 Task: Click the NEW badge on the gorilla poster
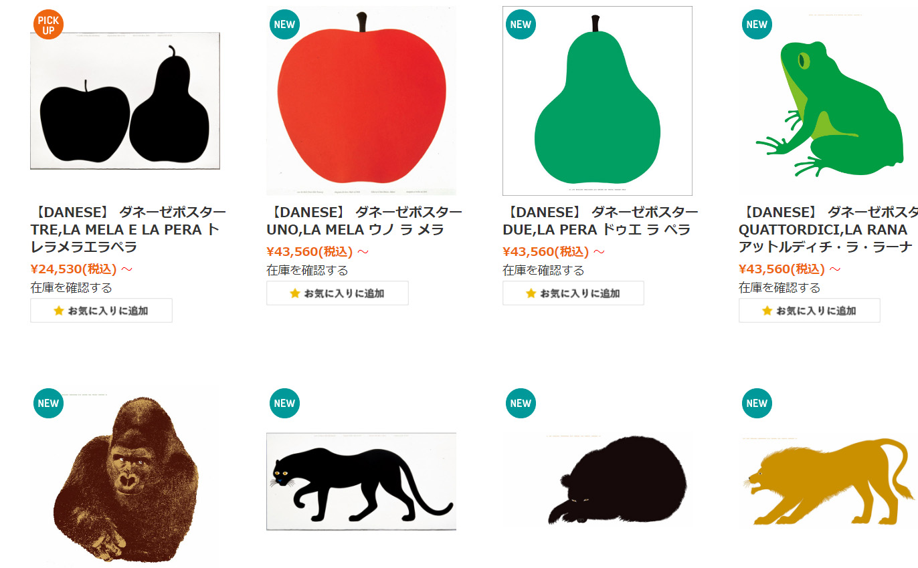pos(48,404)
